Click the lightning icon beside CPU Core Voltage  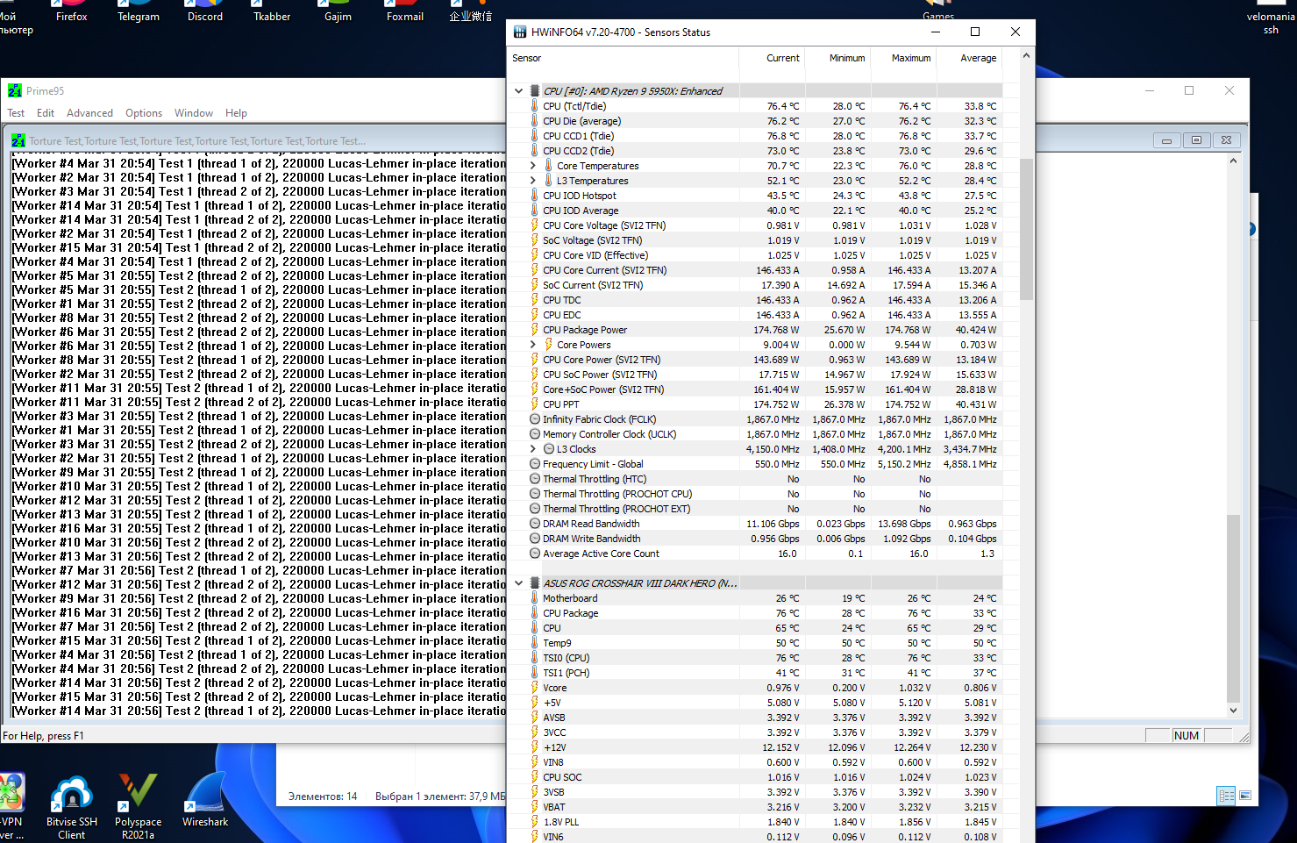pos(534,225)
